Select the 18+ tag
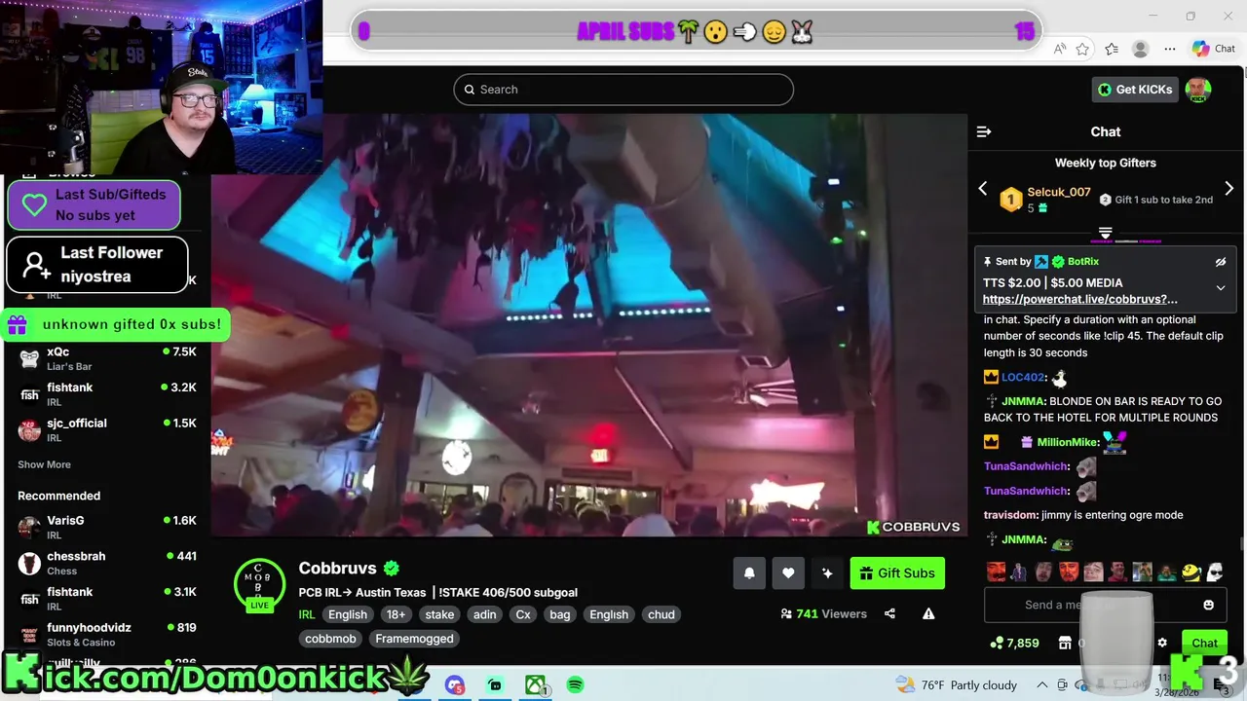The width and height of the screenshot is (1247, 701). pyautogui.click(x=397, y=614)
